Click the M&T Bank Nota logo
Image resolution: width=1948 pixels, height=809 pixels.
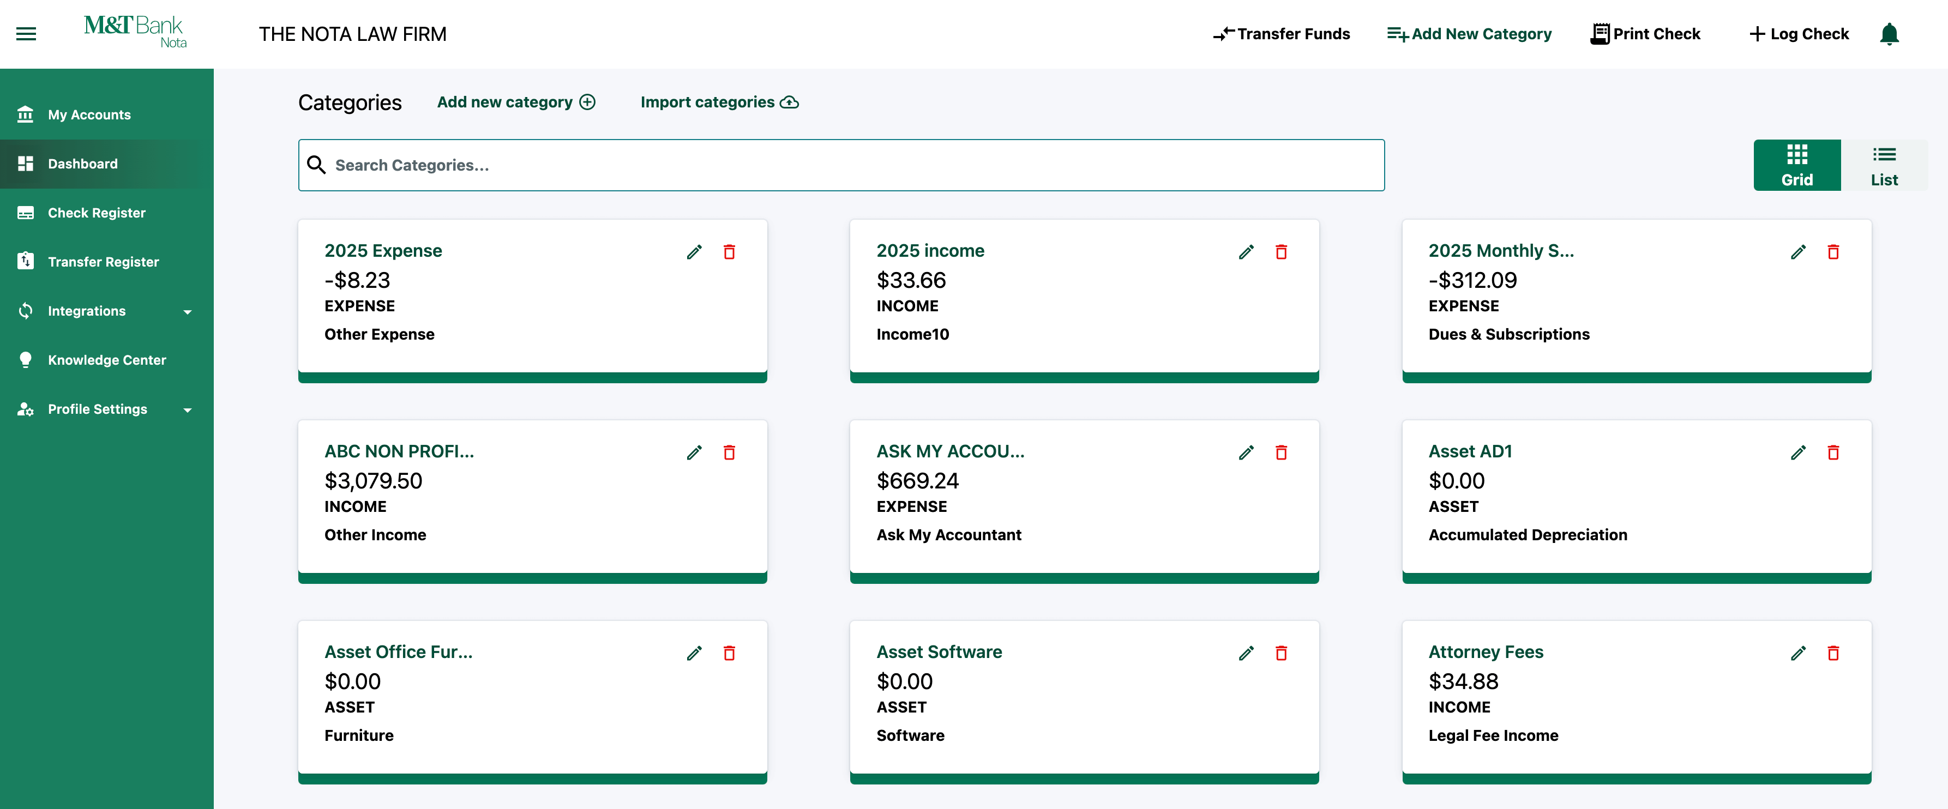click(x=135, y=33)
